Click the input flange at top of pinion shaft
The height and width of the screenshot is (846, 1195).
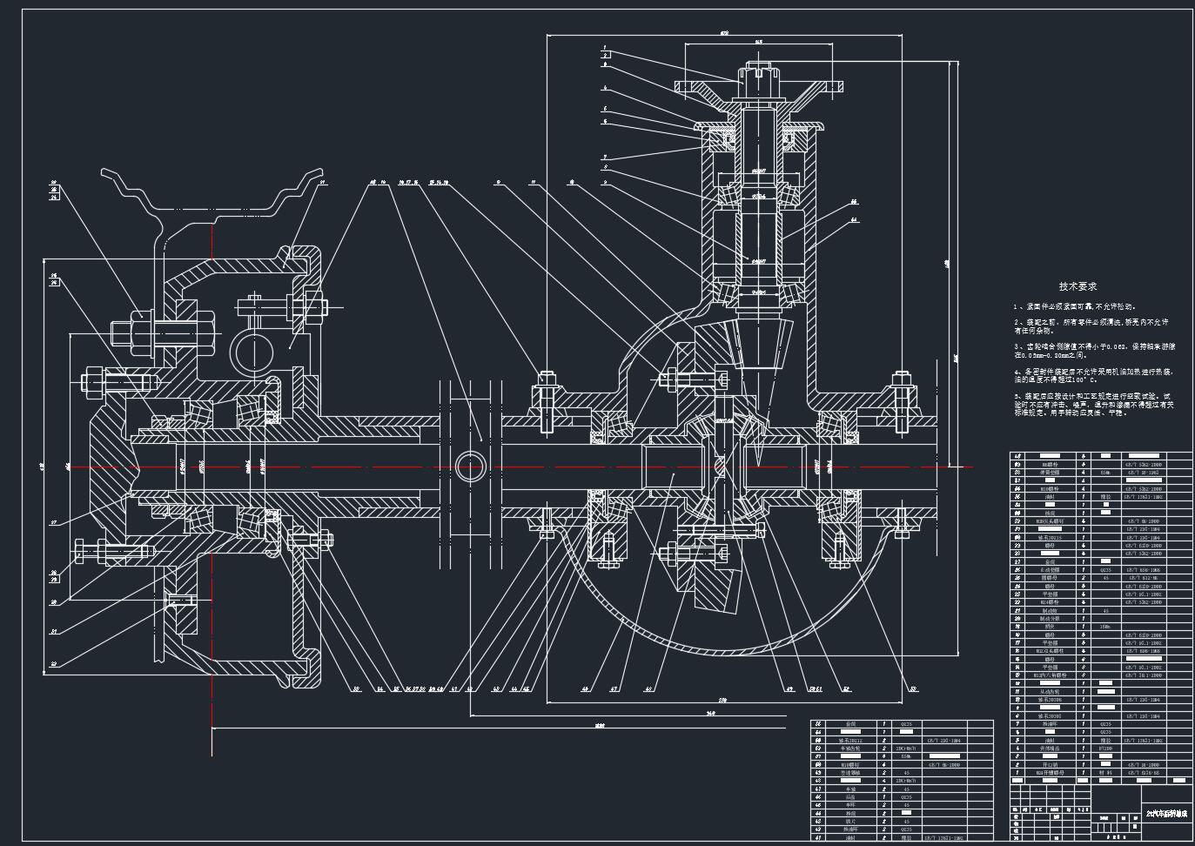pyautogui.click(x=760, y=87)
